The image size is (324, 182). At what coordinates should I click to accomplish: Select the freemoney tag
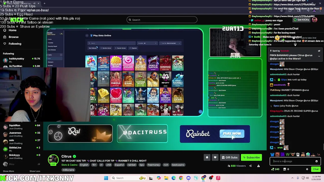154,165
